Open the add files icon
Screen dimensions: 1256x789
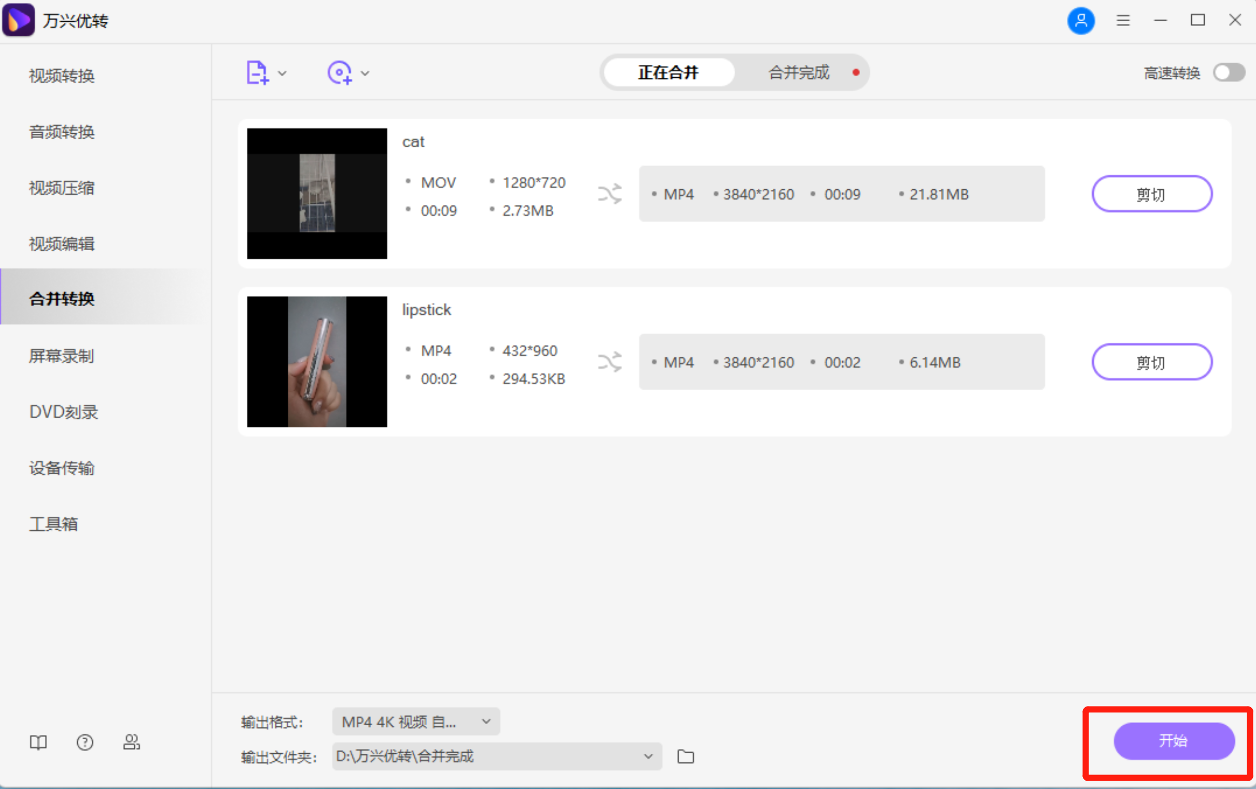tap(257, 73)
